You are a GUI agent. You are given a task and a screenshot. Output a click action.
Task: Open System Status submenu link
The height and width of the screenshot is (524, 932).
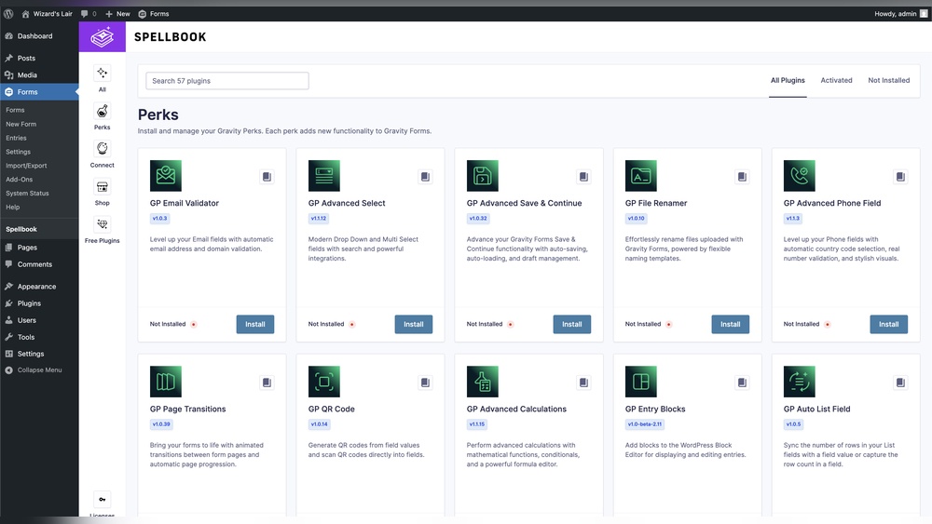[x=27, y=194]
